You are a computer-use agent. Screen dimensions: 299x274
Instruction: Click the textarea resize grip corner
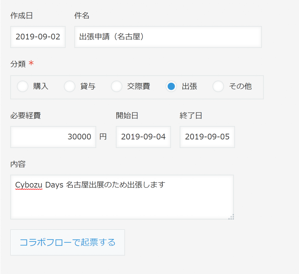pyautogui.click(x=231, y=217)
